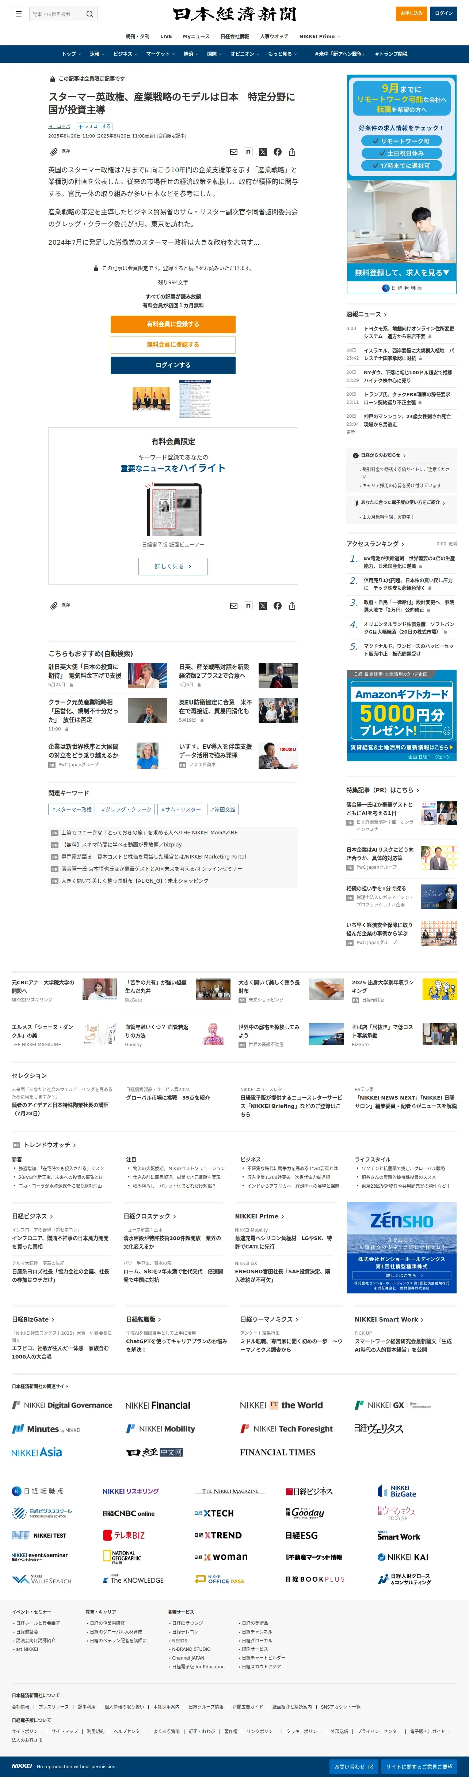Select the #グレッグ・クラーク keyword tag
The width and height of the screenshot is (469, 1777).
point(127,809)
